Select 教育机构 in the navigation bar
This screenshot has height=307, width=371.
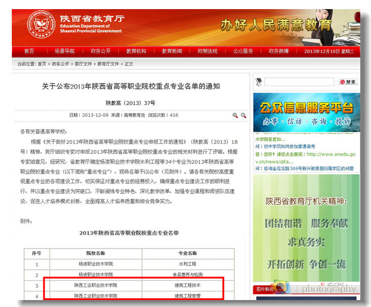point(136,51)
